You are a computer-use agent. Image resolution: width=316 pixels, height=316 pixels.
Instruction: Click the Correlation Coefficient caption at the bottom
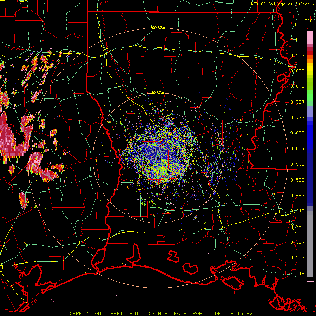pyautogui.click(x=159, y=314)
